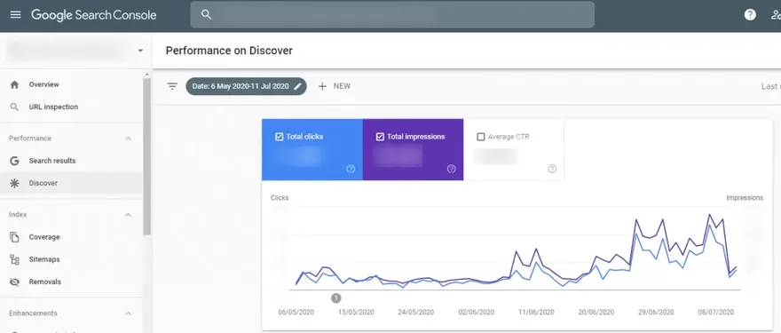This screenshot has height=333, width=781.
Task: Click the 08/07/2020 axis label
Action: tap(715, 312)
